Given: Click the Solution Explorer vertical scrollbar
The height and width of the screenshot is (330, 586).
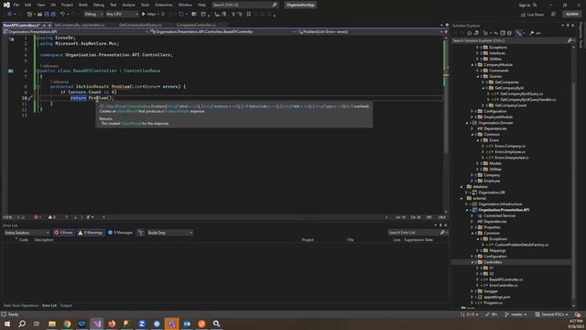Looking at the screenshot, I should pos(574,176).
